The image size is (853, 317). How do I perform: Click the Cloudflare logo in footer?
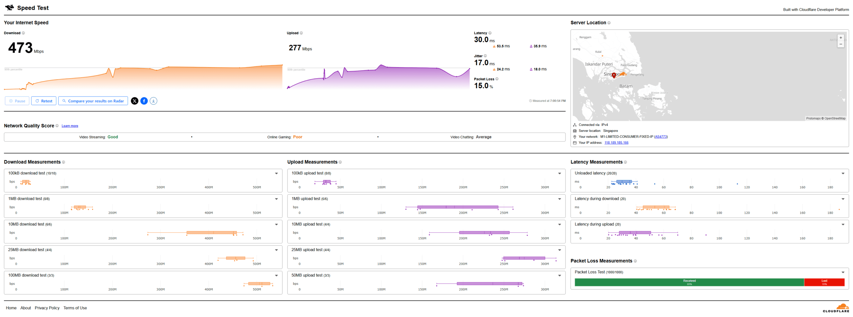click(835, 308)
